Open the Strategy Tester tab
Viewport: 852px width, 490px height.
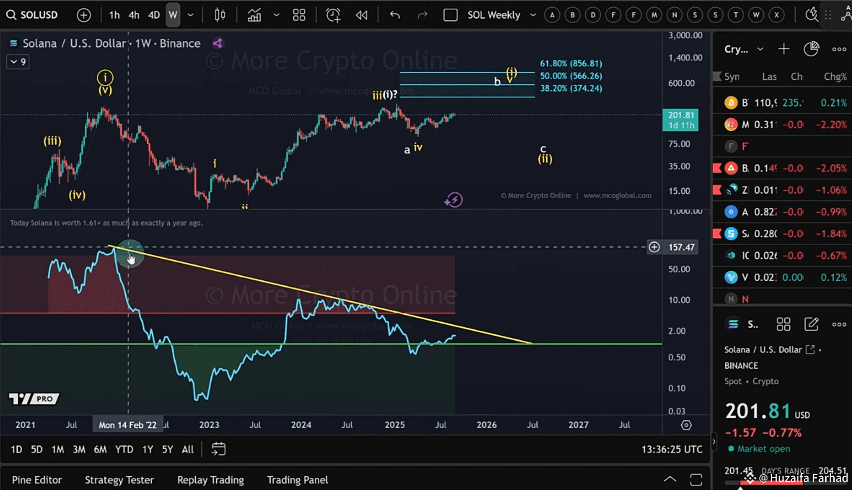119,480
